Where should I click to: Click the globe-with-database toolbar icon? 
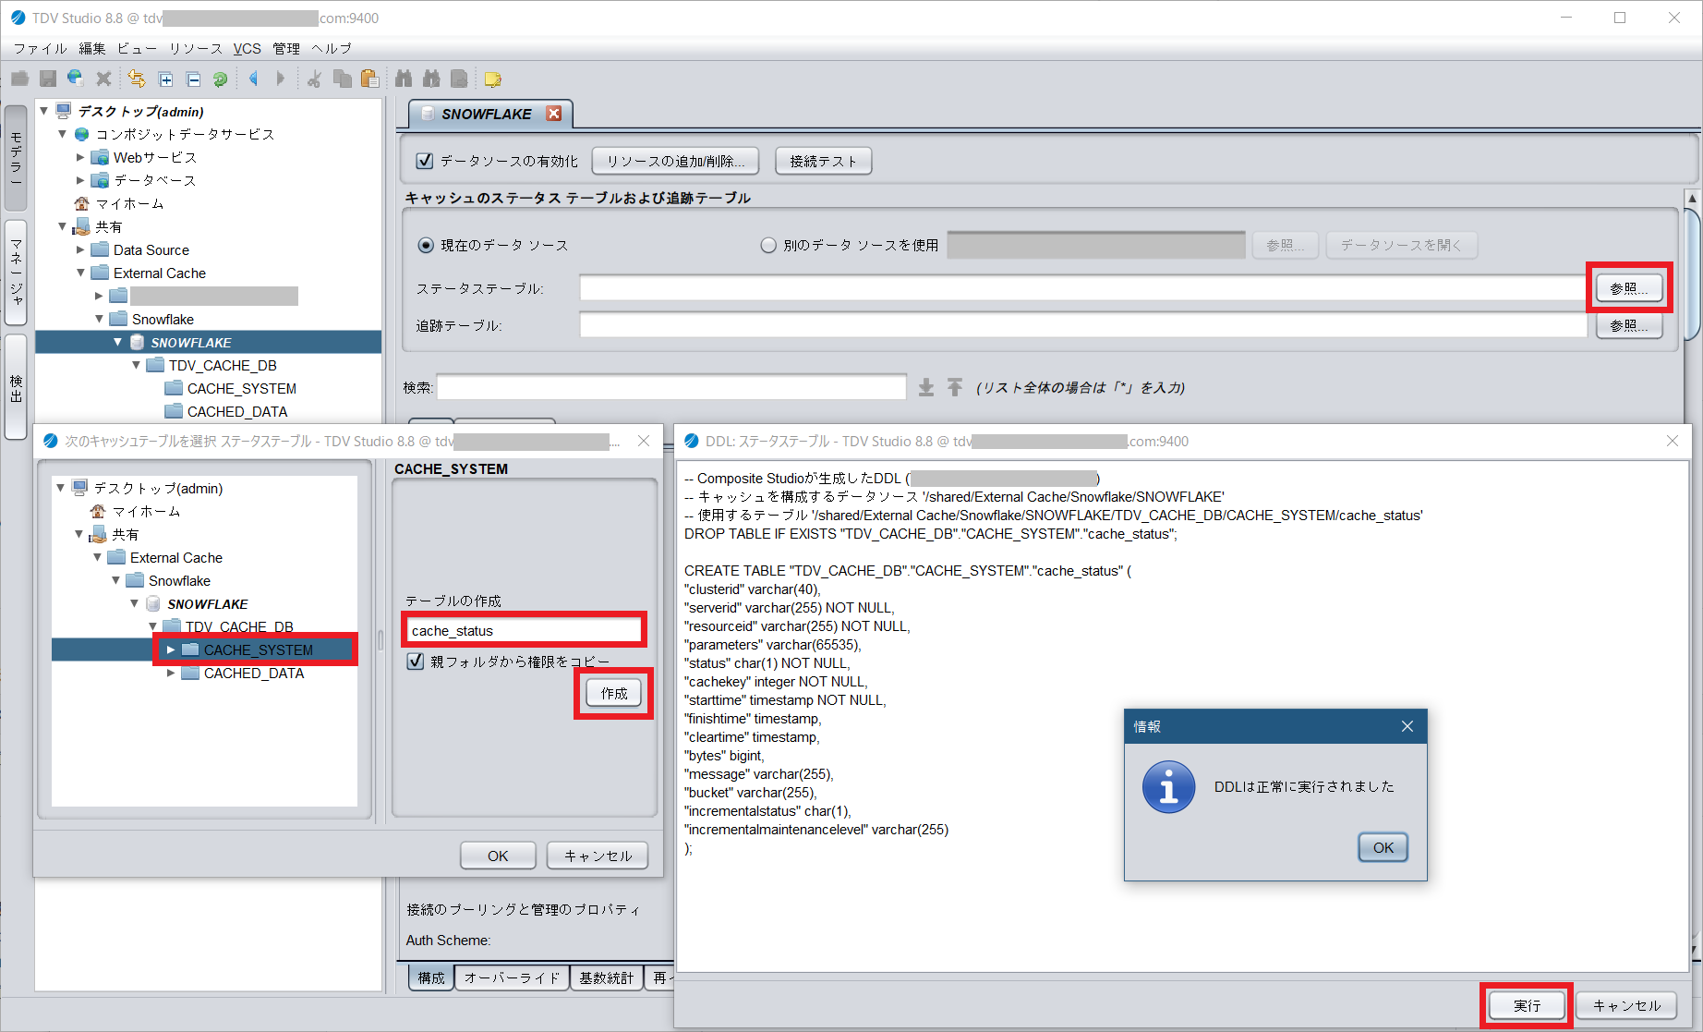point(76,79)
